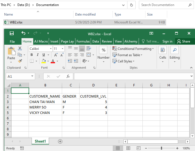Apply red Font Color
The image size is (195, 151).
[53, 61]
